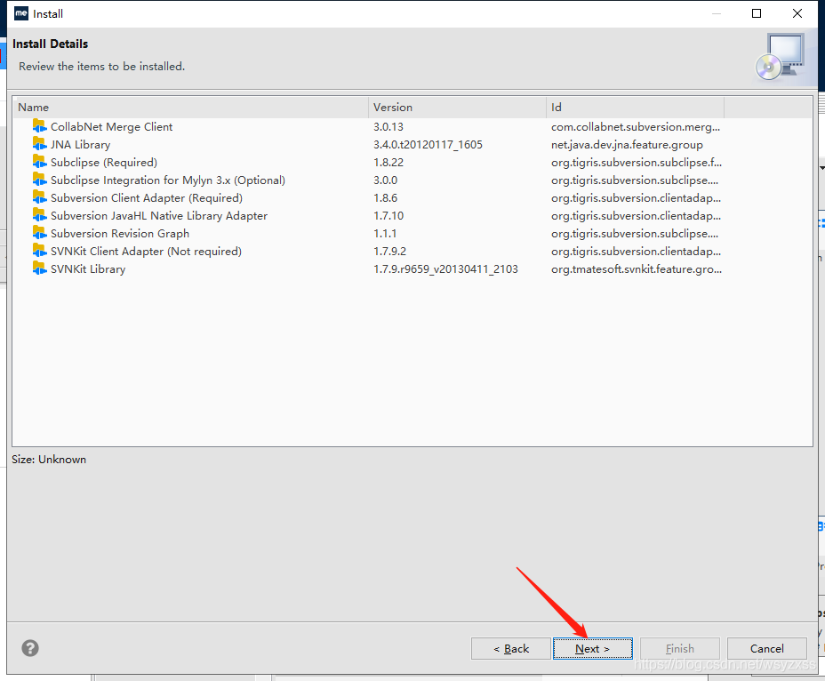
Task: Click the feature icon beside Subversion Client Adapter
Action: (38, 197)
